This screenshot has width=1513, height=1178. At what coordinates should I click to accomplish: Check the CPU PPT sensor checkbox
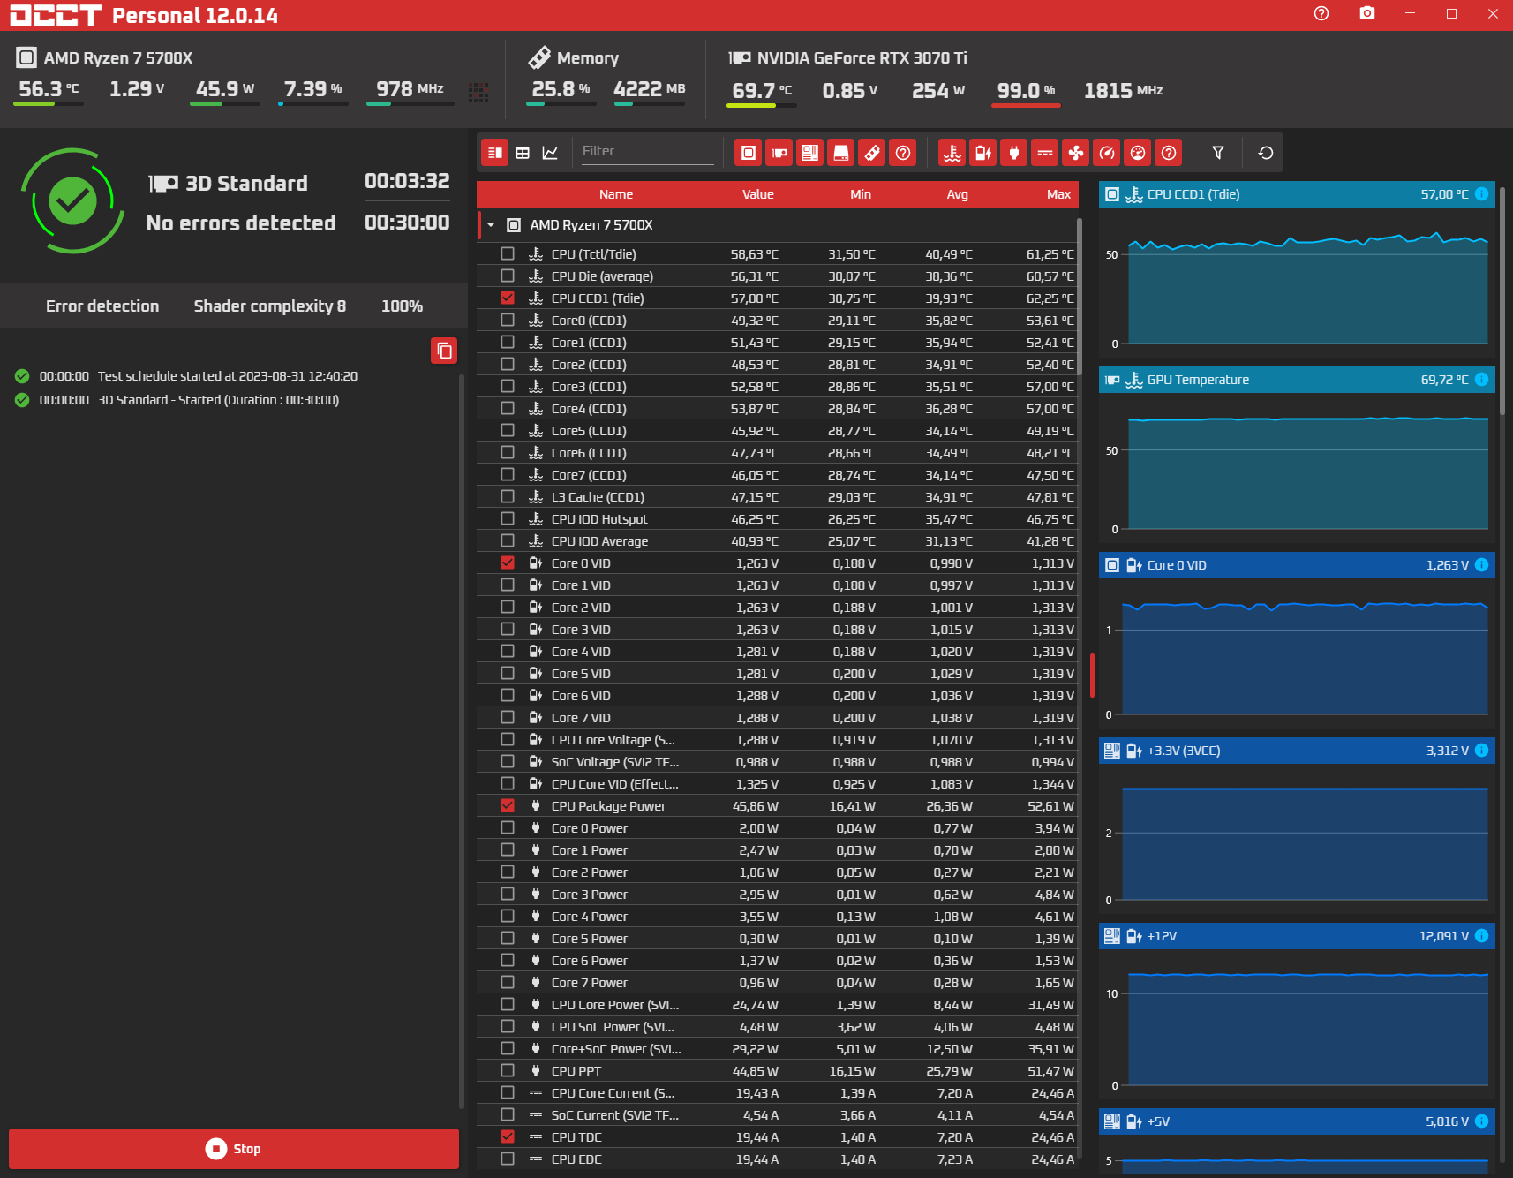point(508,1070)
